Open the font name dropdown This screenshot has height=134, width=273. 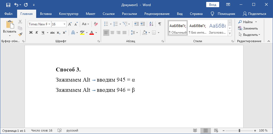click(49, 24)
